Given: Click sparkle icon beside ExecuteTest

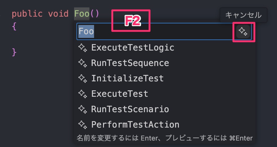Looking at the screenshot, I should (x=83, y=94).
